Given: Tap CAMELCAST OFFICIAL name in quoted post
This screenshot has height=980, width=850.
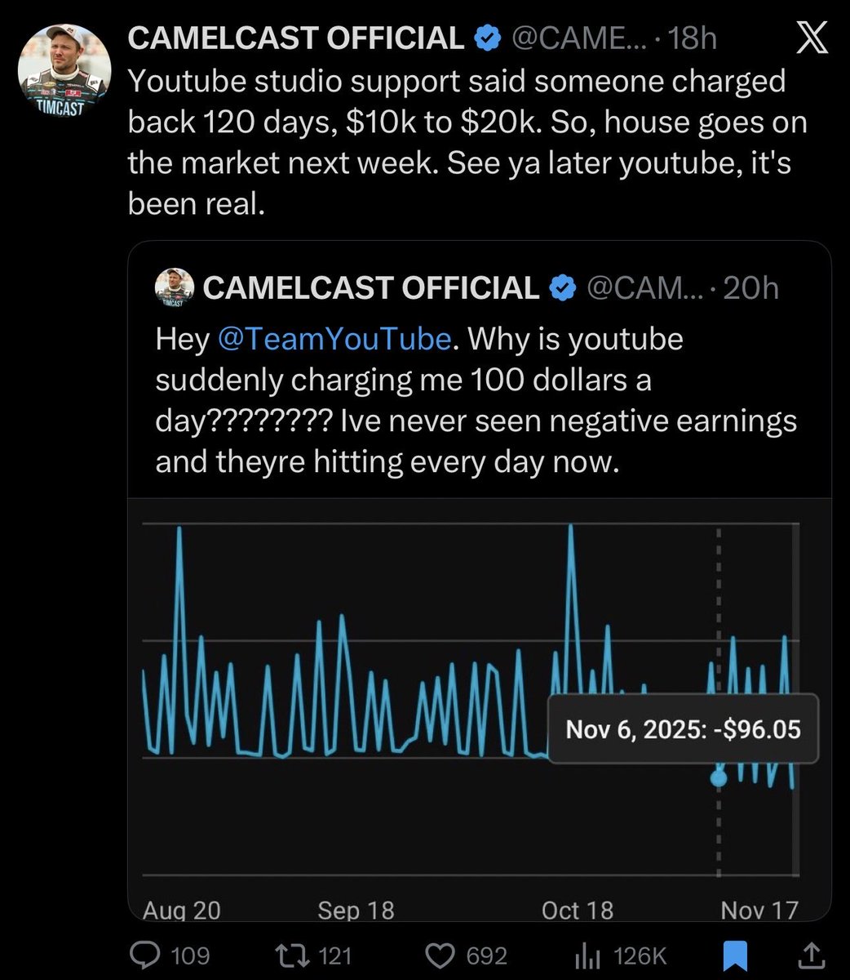Looking at the screenshot, I should coord(370,287).
